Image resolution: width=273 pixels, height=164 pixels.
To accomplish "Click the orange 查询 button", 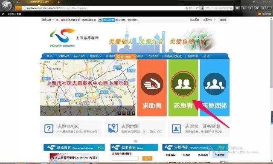I will (147, 158).
